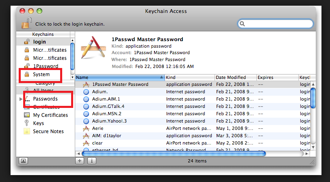Viewport: 330px width, 182px height.
Task: Select Adium.AIM.1 internet password @ icon
Action: [x=86, y=99]
